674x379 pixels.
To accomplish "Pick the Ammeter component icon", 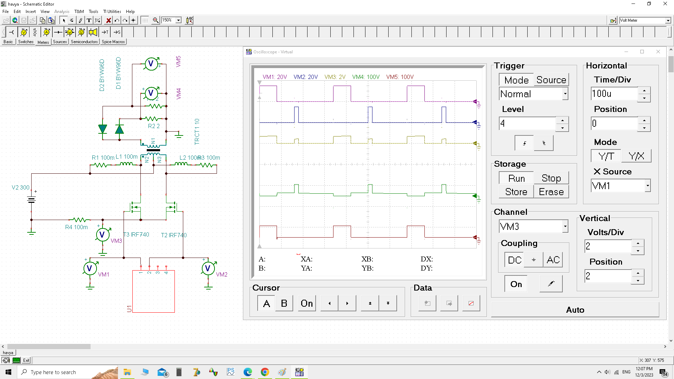I will tap(47, 32).
